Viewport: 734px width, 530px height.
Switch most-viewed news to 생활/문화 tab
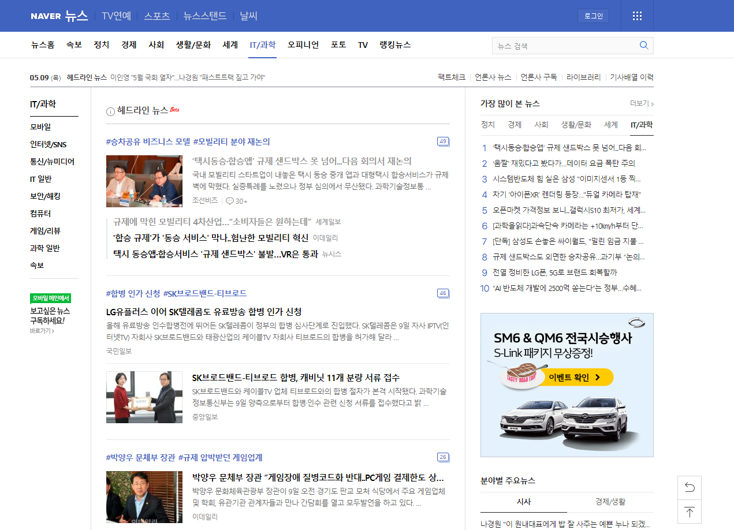click(x=576, y=125)
